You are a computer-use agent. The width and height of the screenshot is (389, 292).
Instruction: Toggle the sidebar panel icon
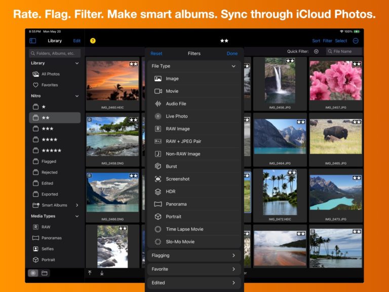pos(32,41)
